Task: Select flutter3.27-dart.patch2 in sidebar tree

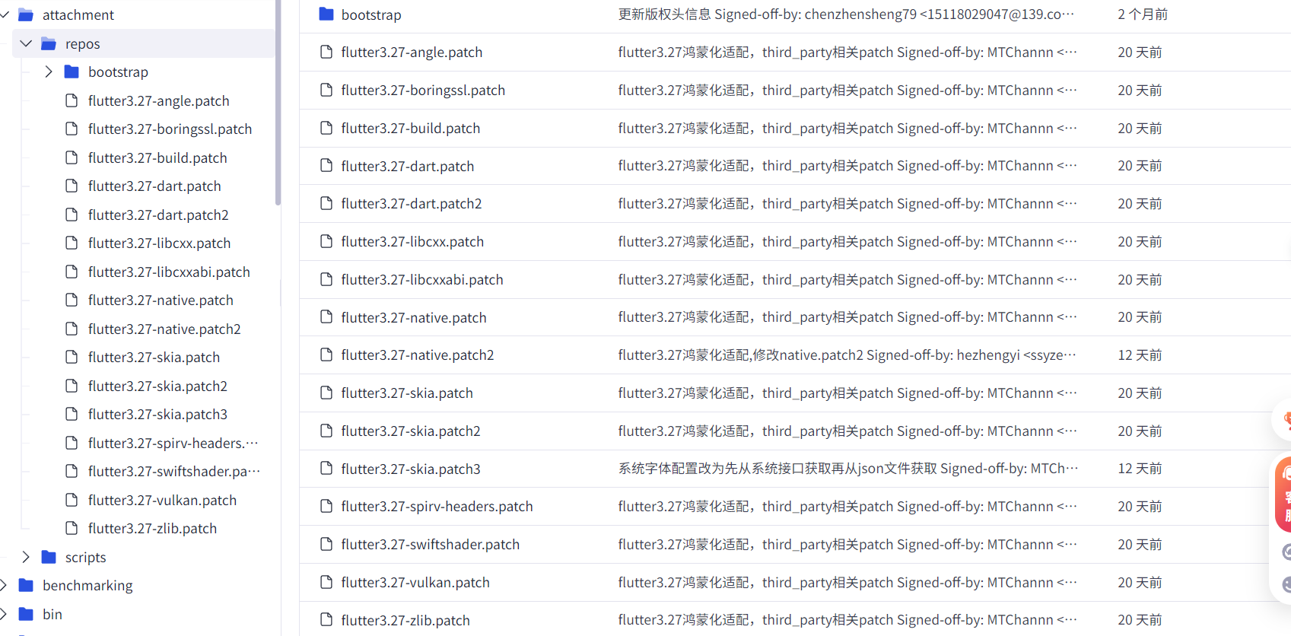Action: point(158,215)
